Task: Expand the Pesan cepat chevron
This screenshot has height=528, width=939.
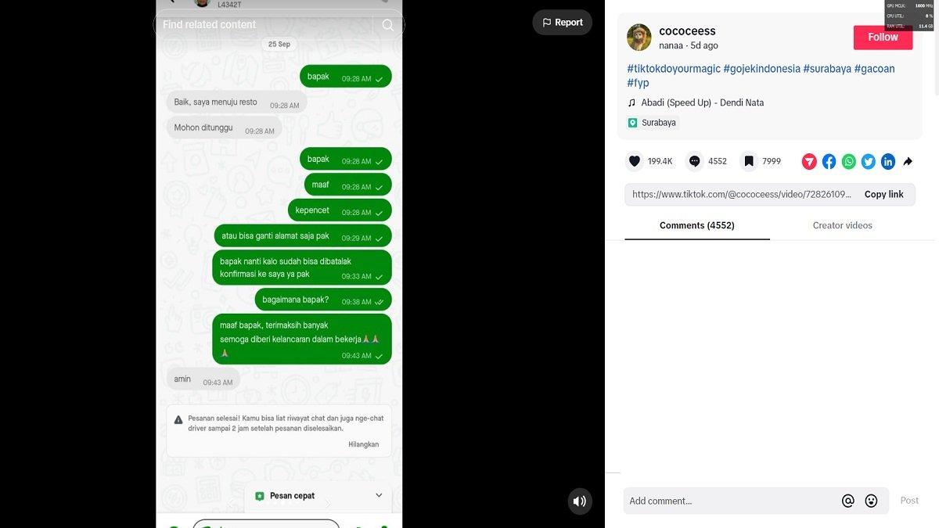Action: coord(379,495)
